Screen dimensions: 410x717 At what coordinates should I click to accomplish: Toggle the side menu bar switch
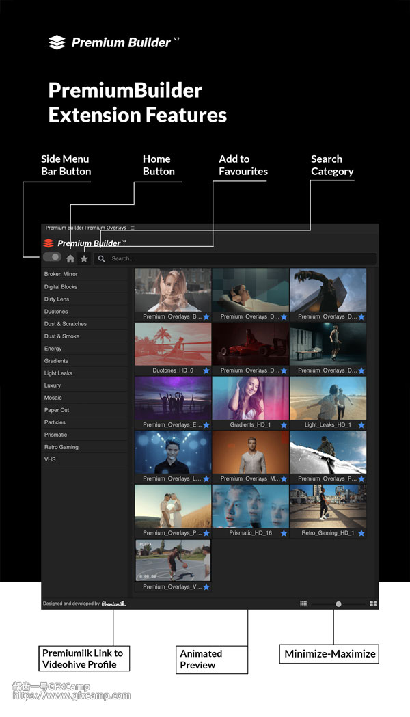52,257
